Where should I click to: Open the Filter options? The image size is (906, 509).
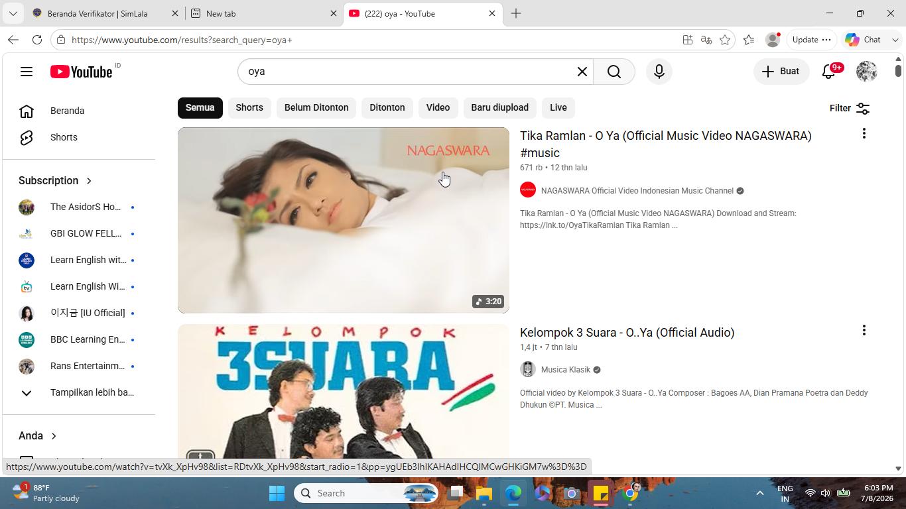pyautogui.click(x=850, y=108)
